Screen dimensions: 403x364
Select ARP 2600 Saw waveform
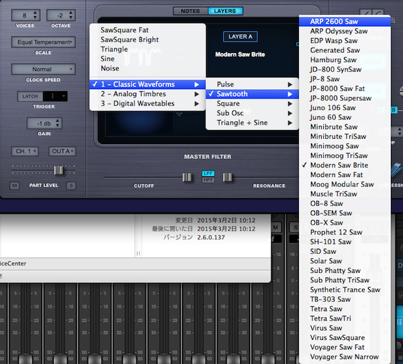pos(345,21)
